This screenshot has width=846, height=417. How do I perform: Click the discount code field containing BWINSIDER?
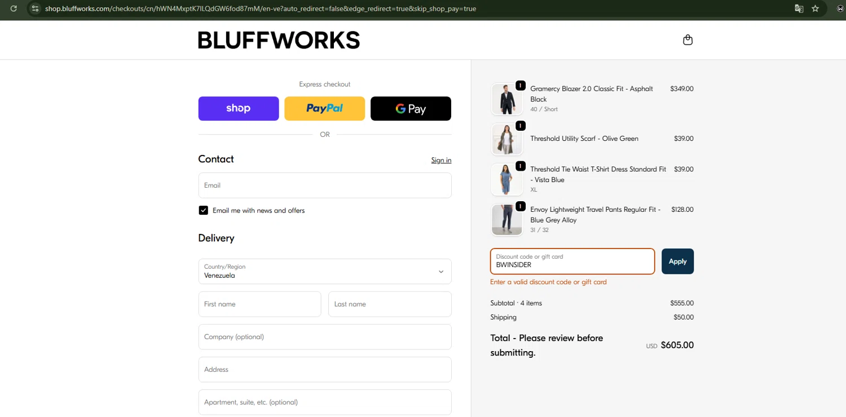tap(572, 261)
